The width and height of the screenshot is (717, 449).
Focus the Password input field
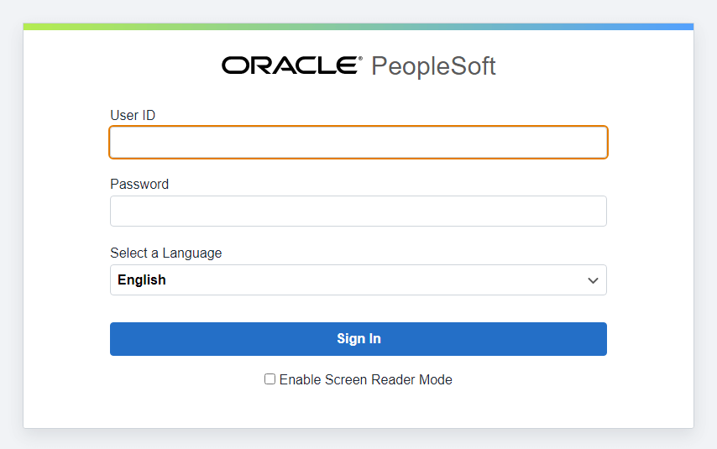[x=358, y=211]
